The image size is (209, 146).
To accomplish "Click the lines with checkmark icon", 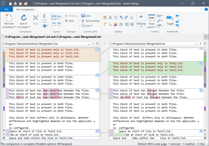I will (x=121, y=24).
